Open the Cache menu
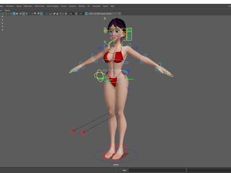The height and width of the screenshot is (173, 231). pos(105,6)
